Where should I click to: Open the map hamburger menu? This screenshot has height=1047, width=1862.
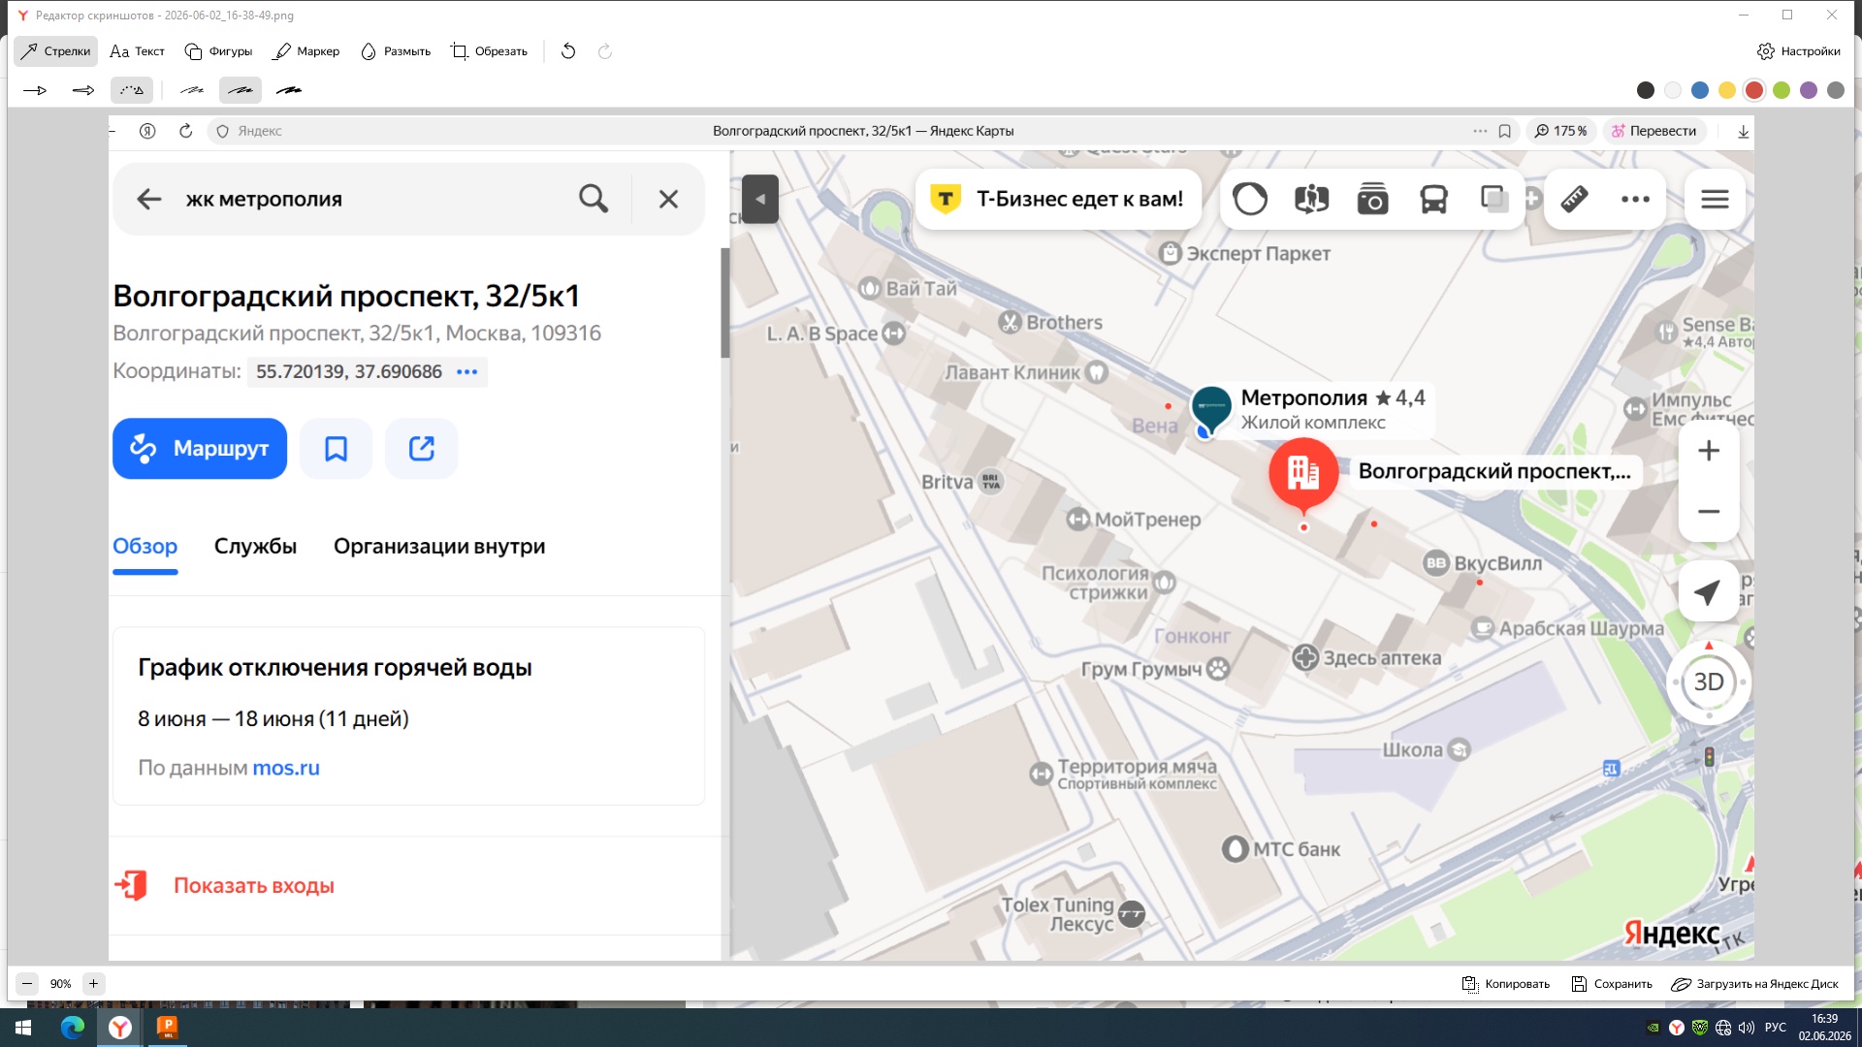[x=1715, y=199]
